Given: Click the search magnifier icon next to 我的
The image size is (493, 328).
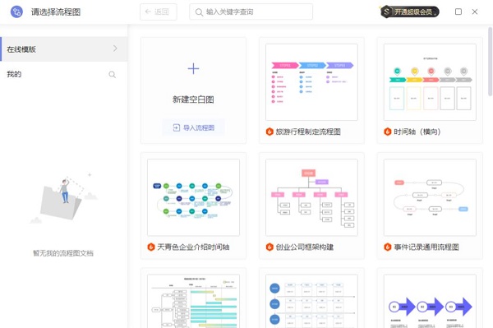Looking at the screenshot, I should (113, 75).
